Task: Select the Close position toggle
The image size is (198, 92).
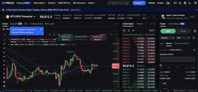Action: 183,31
